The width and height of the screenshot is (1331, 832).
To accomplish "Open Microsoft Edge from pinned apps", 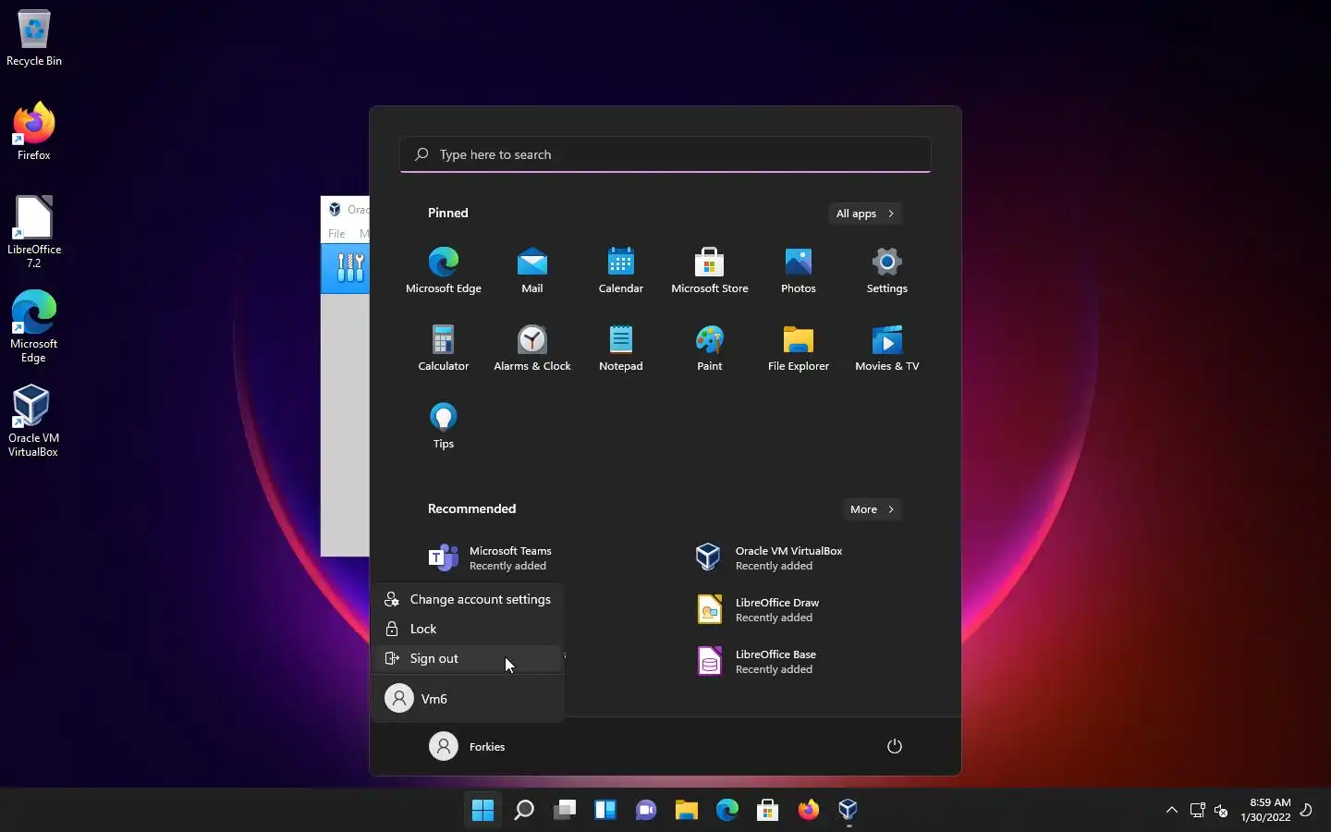I will (444, 270).
